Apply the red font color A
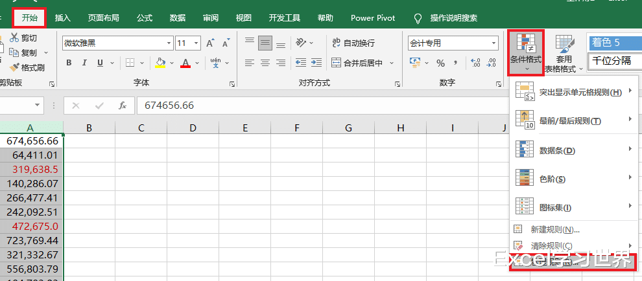The image size is (642, 281). (x=185, y=63)
